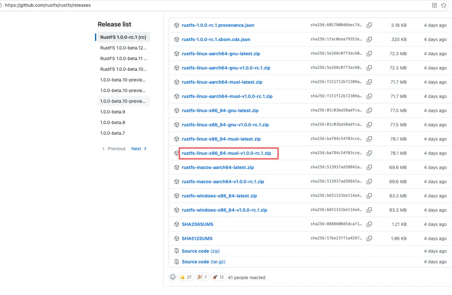Download rustfs-windows-x86_64-v1.0.0-rc.1.zip

224,210
